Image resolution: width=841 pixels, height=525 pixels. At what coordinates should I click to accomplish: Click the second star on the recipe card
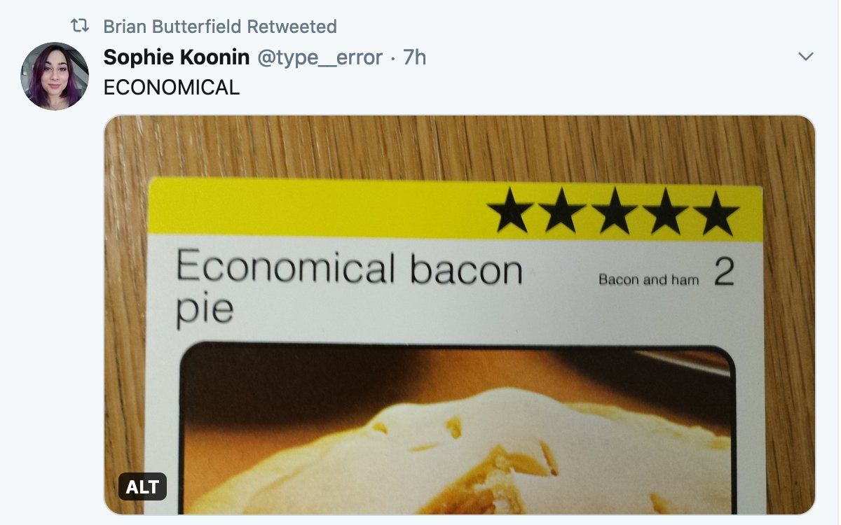pyautogui.click(x=562, y=211)
